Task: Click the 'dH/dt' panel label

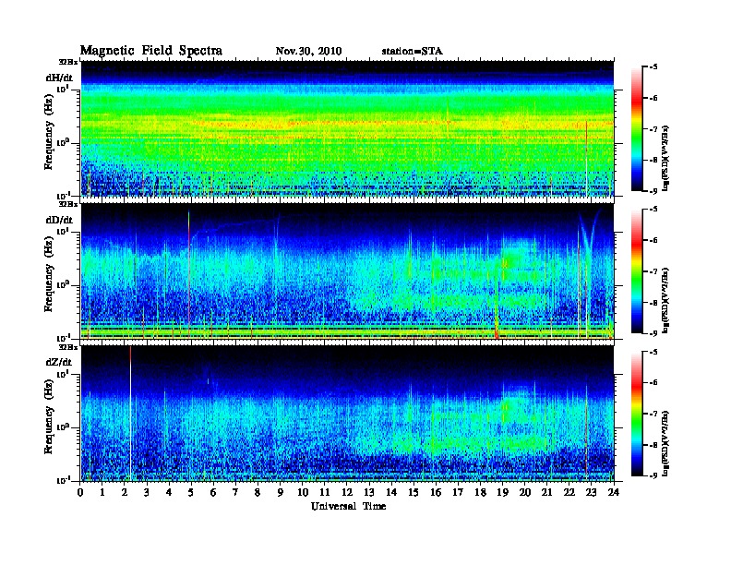Action: 59,78
